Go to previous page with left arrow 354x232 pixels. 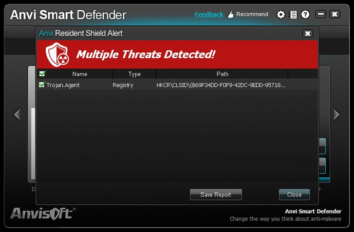coord(18,115)
